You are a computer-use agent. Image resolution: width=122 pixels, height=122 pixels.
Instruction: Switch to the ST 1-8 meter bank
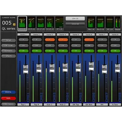point(59,23)
